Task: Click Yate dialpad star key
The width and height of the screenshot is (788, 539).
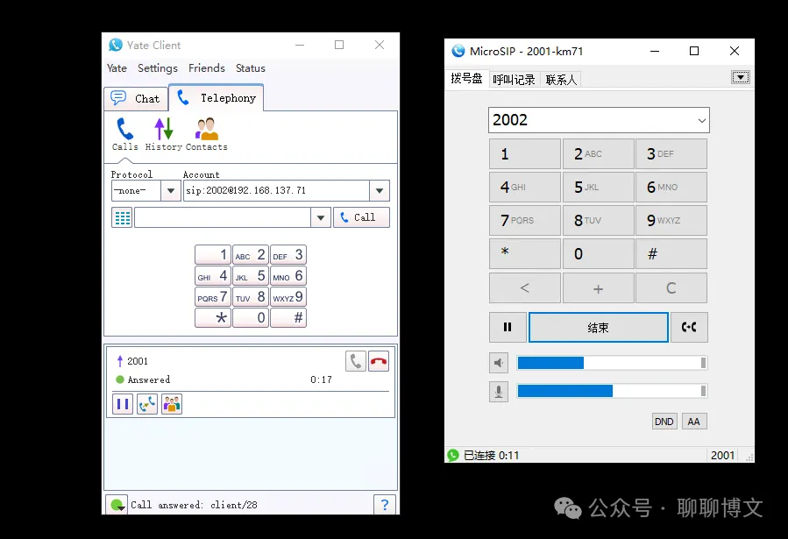Action: [x=213, y=318]
